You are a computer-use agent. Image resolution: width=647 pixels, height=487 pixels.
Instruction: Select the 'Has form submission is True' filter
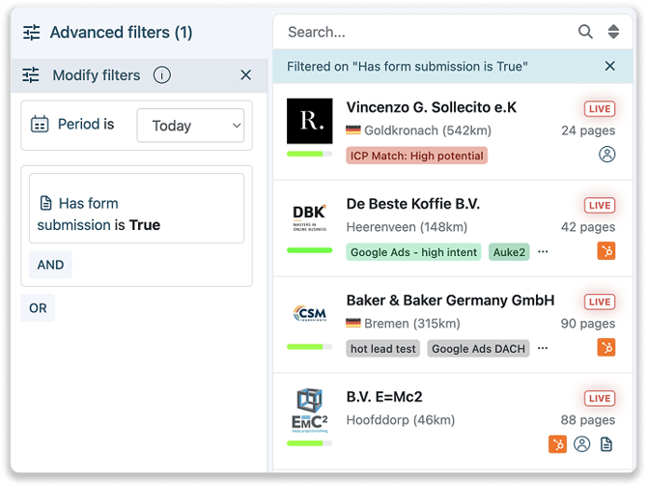136,214
